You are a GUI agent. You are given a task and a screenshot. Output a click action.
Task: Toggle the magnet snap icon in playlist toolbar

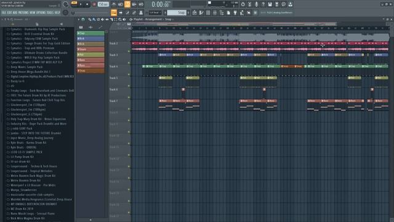pos(83,19)
